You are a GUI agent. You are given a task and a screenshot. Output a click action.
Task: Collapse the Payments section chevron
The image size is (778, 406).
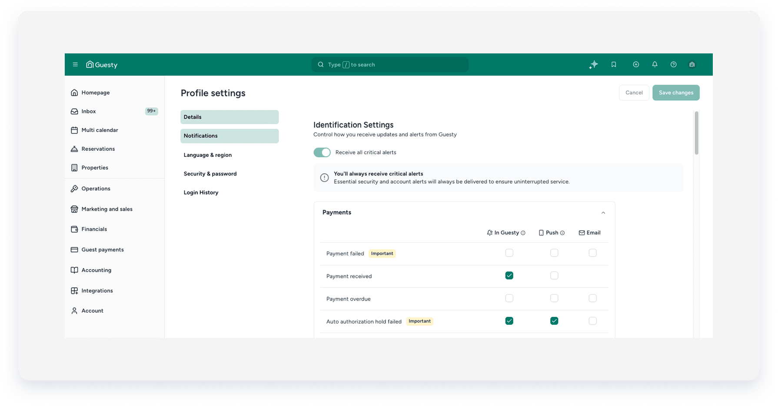603,213
